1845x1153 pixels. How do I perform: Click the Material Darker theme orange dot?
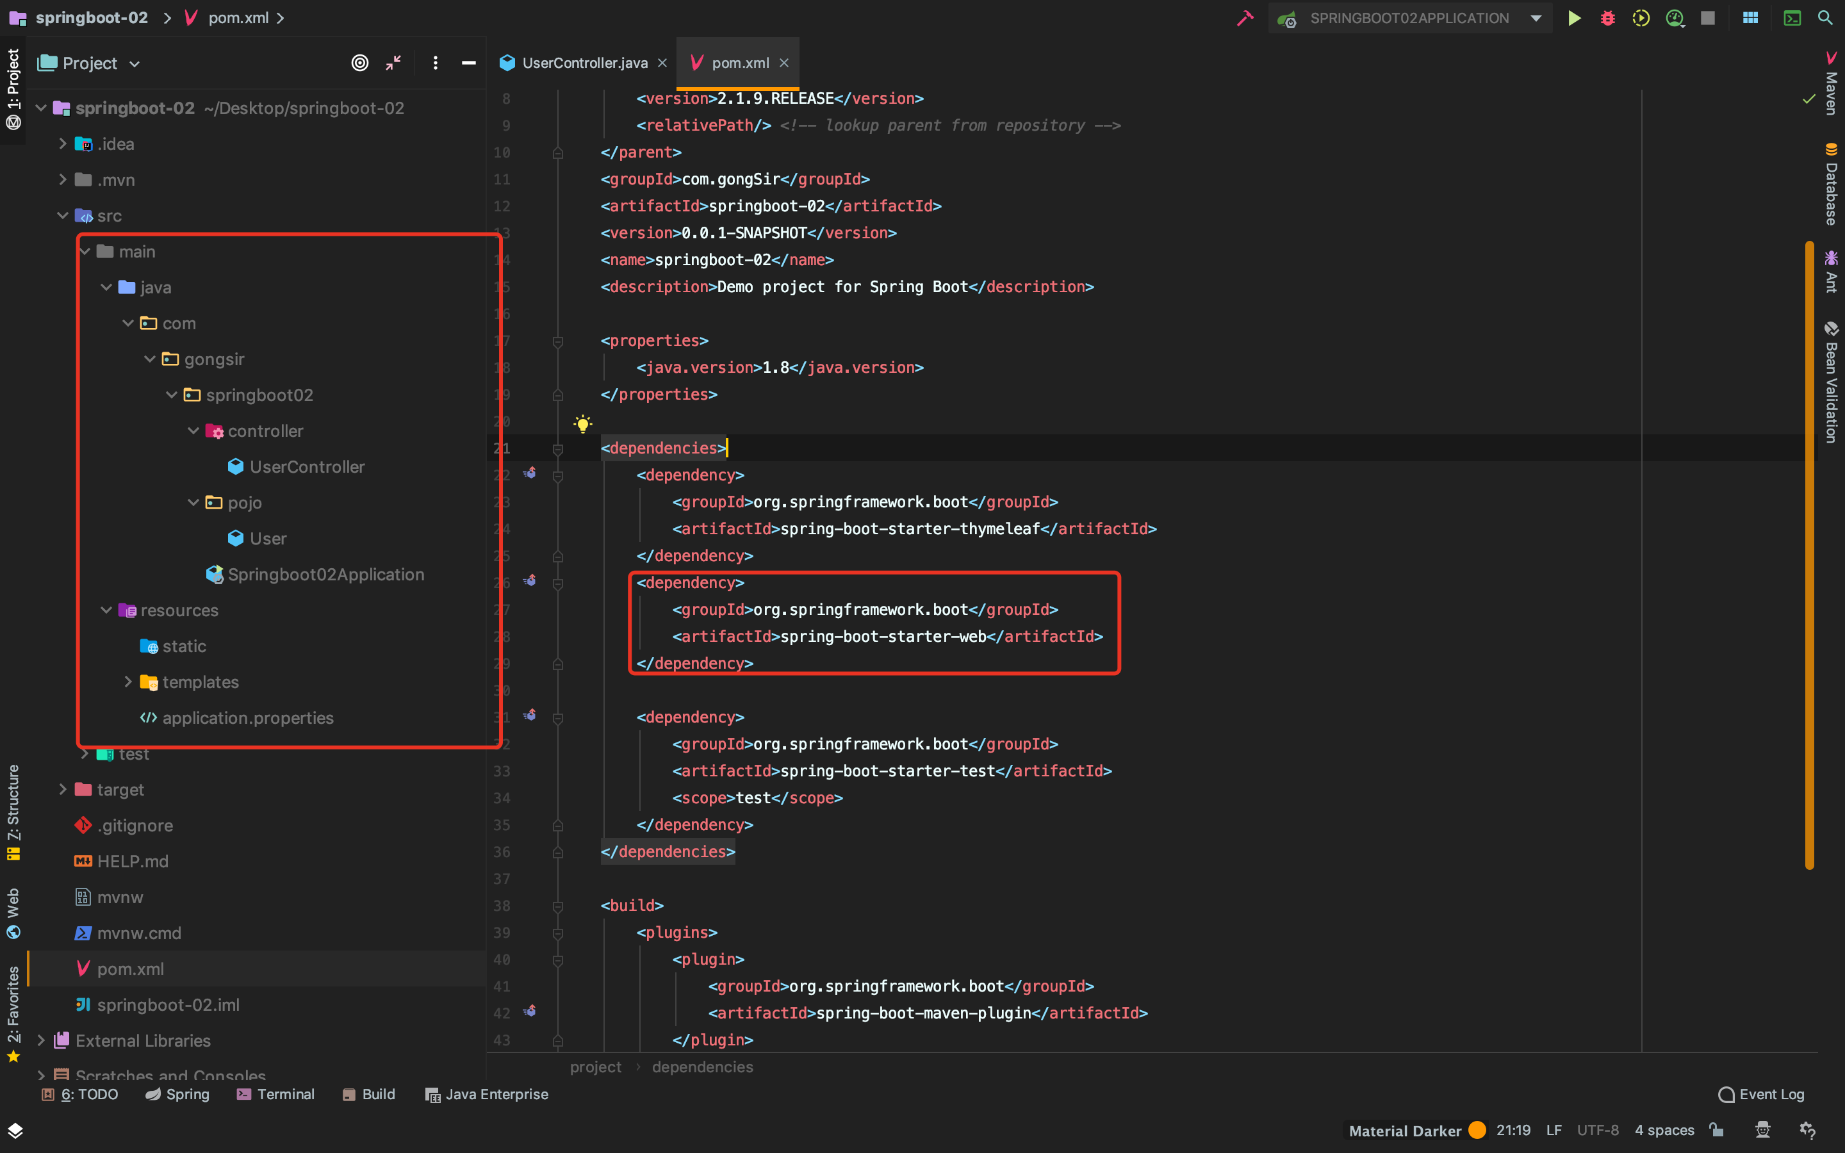coord(1477,1130)
